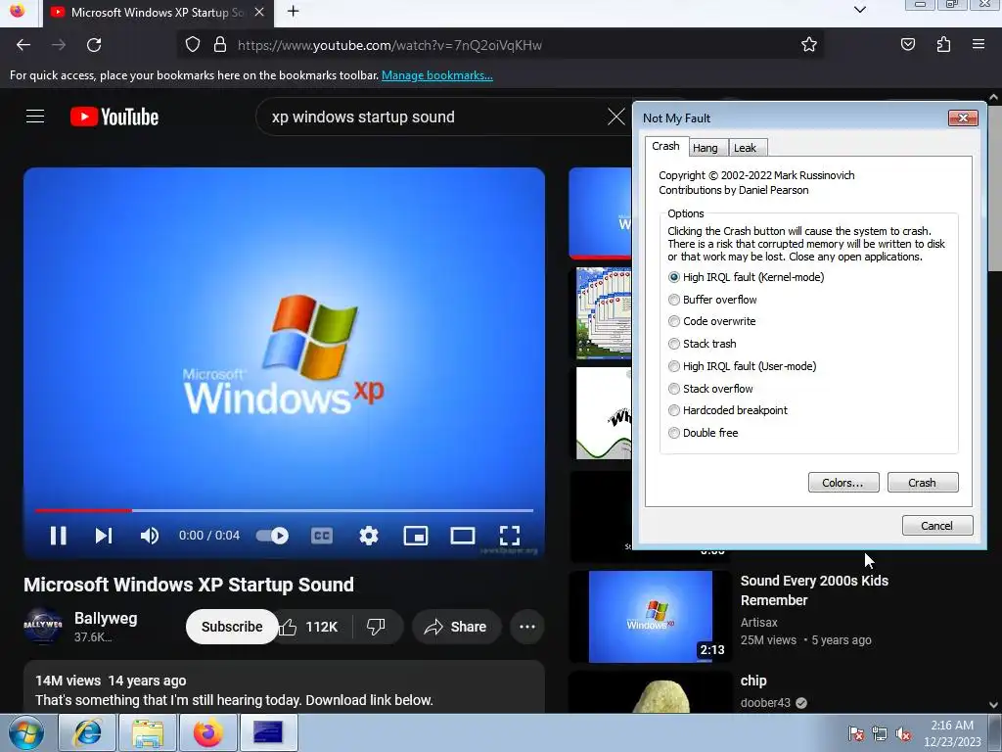Viewport: 1002px width, 752px height.
Task: Select Hardcoded breakpoint option
Action: pyautogui.click(x=727, y=410)
